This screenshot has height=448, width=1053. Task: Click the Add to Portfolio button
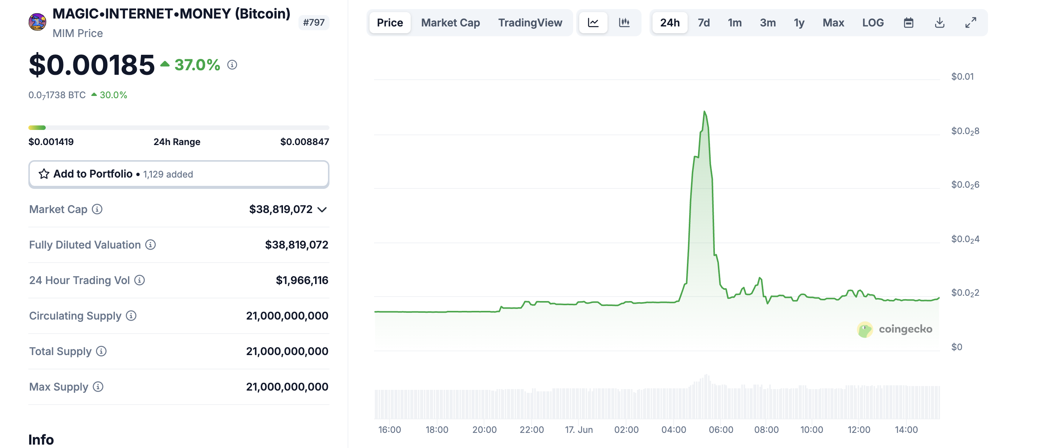(x=179, y=174)
